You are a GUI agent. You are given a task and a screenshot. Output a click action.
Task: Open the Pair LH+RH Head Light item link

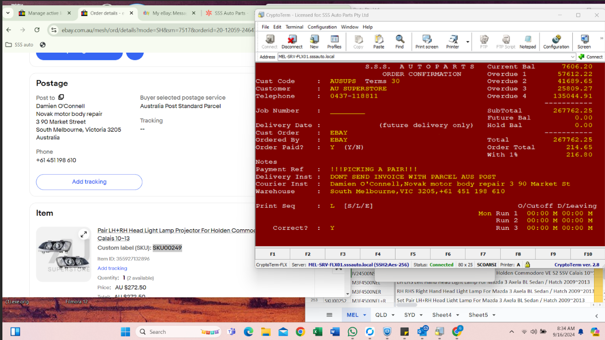176,234
